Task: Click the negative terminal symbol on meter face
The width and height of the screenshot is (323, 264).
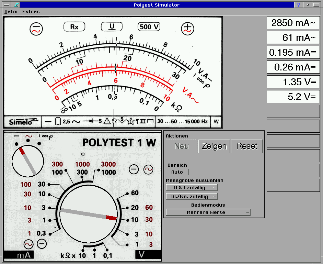Action: coord(36,29)
